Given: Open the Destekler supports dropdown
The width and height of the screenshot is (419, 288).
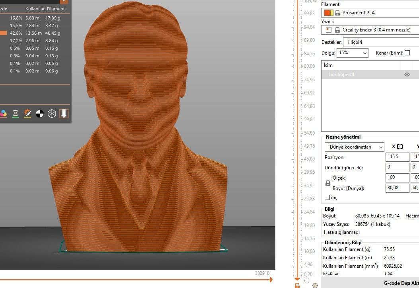Looking at the screenshot, I should (381, 42).
